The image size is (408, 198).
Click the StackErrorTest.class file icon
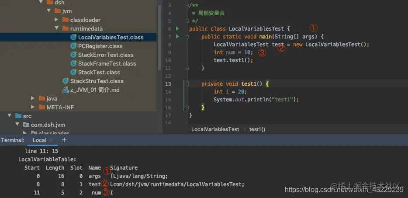(x=74, y=55)
